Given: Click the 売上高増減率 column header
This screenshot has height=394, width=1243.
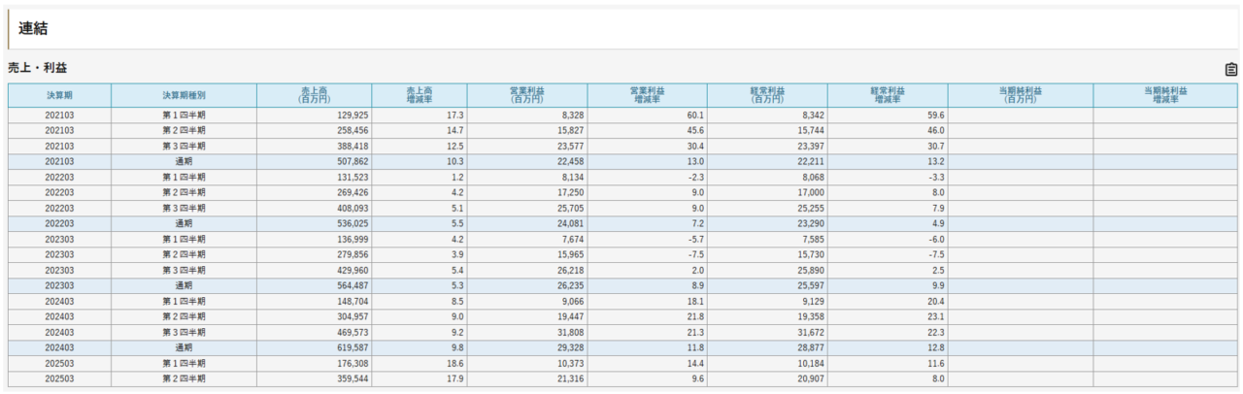Looking at the screenshot, I should [420, 95].
